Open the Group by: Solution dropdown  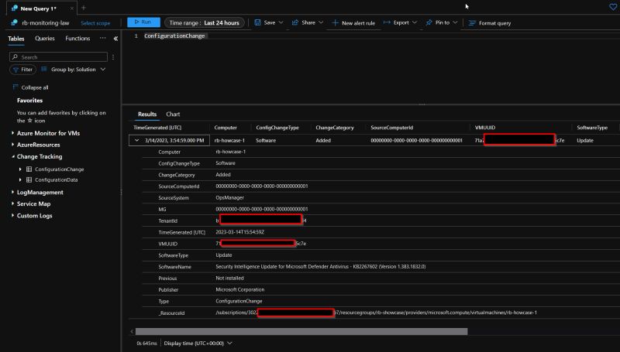[74, 70]
